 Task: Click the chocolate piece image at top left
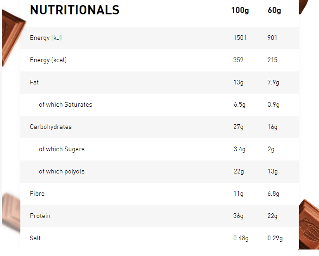[13, 38]
